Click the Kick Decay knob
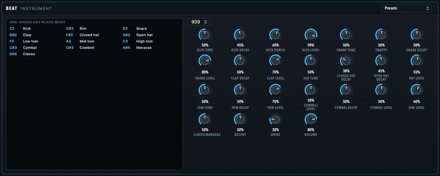 tap(240, 35)
